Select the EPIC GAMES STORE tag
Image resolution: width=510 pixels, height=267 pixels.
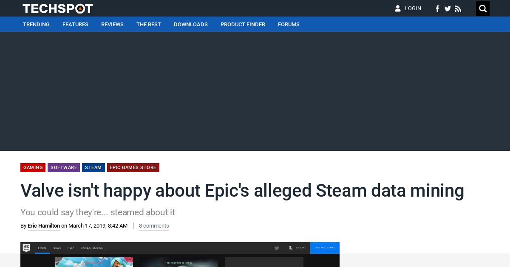pos(133,167)
